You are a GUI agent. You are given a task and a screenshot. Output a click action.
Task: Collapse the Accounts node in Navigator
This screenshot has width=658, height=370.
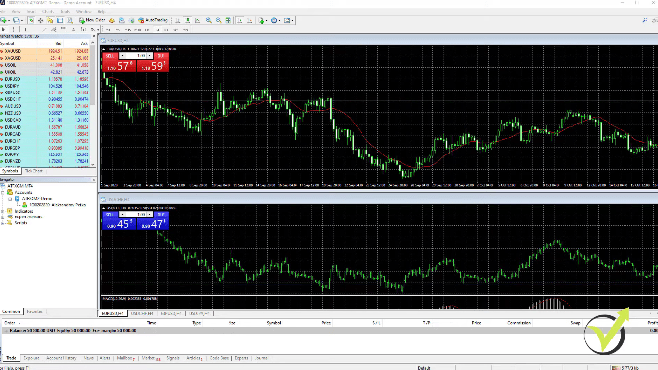coord(3,192)
